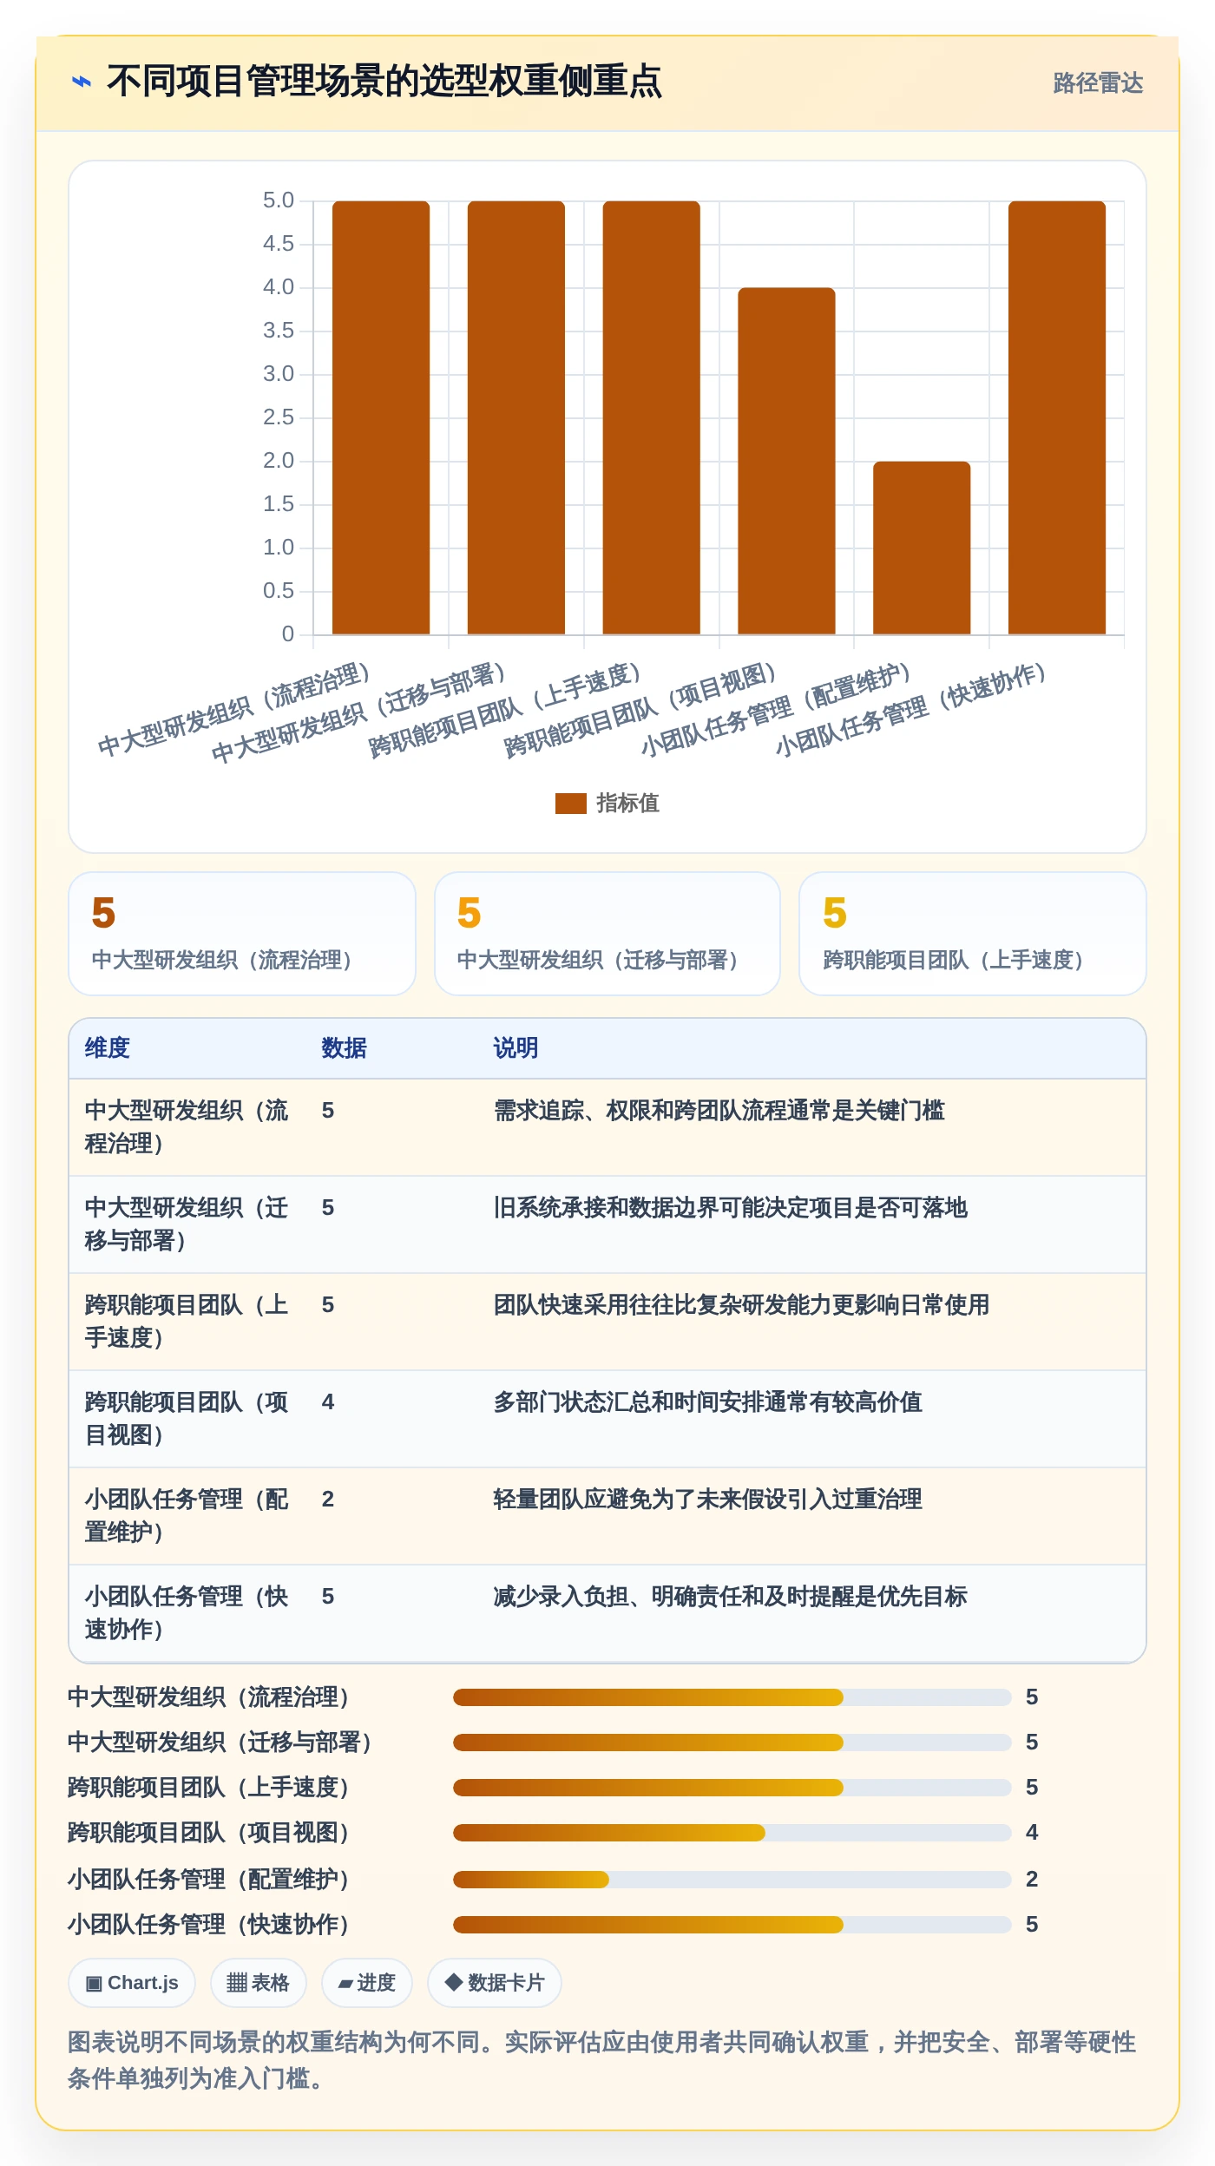Click the bar for 中大型研发组织（流程治理）
Screen dimensions: 1215x2166
[x=381, y=417]
